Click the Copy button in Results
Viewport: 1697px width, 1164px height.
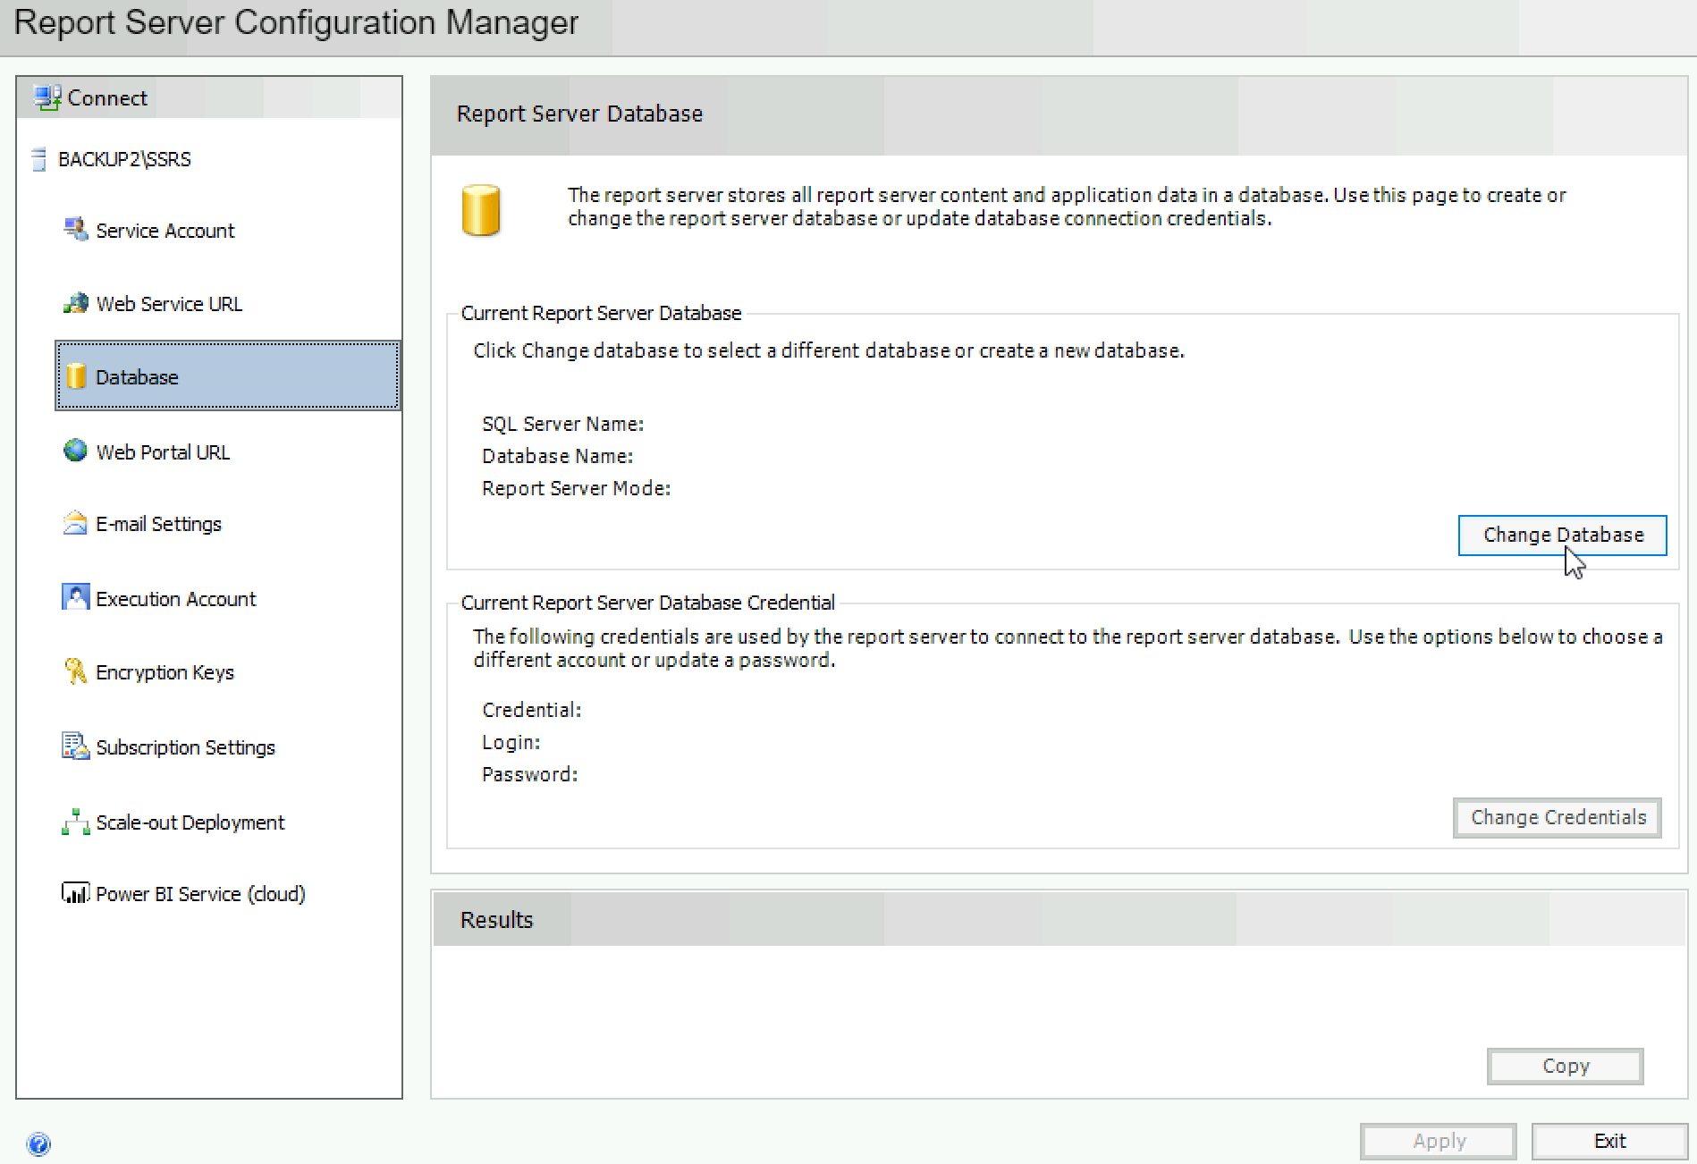tap(1566, 1066)
